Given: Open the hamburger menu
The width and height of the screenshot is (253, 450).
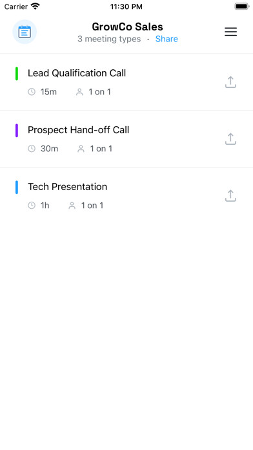Looking at the screenshot, I should [230, 32].
